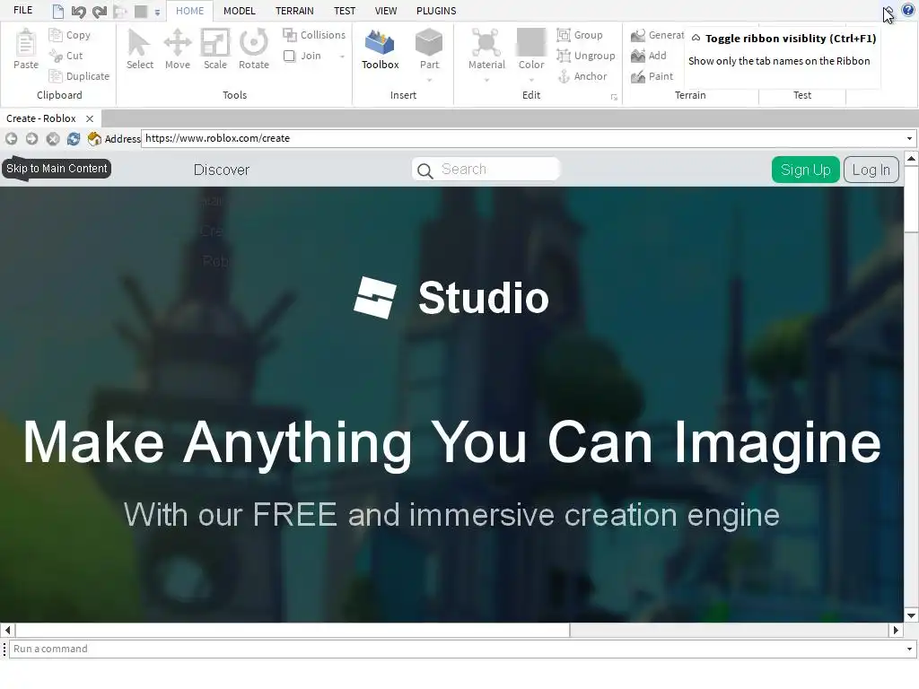Image resolution: width=919 pixels, height=689 pixels.
Task: Click the Add terrain icon
Action: [638, 56]
